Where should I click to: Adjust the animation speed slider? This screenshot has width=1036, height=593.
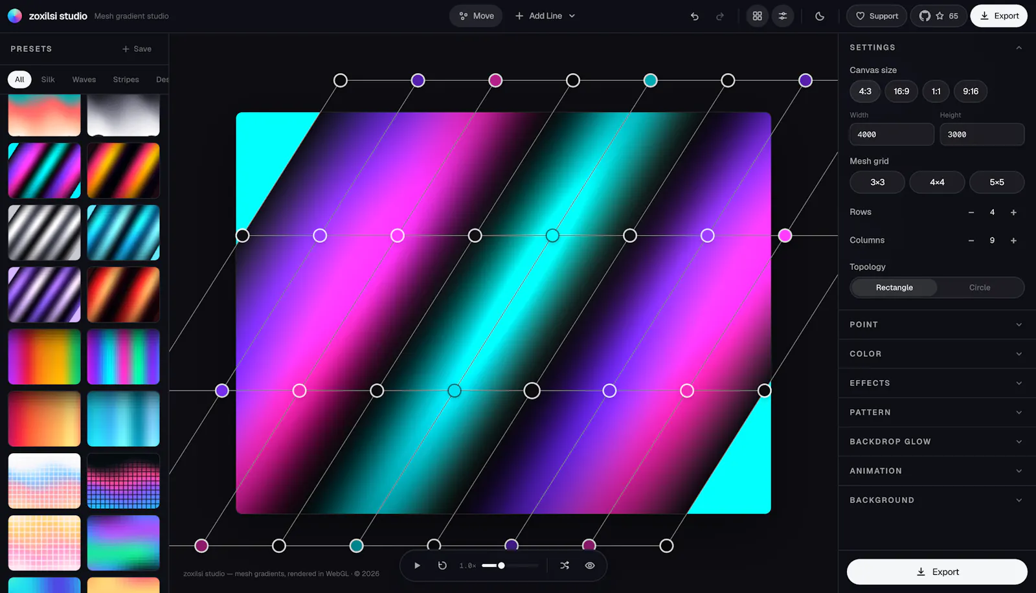(510, 565)
